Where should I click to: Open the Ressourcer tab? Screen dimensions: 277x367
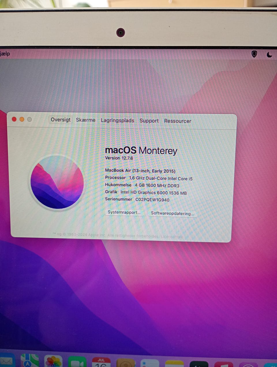click(x=178, y=121)
